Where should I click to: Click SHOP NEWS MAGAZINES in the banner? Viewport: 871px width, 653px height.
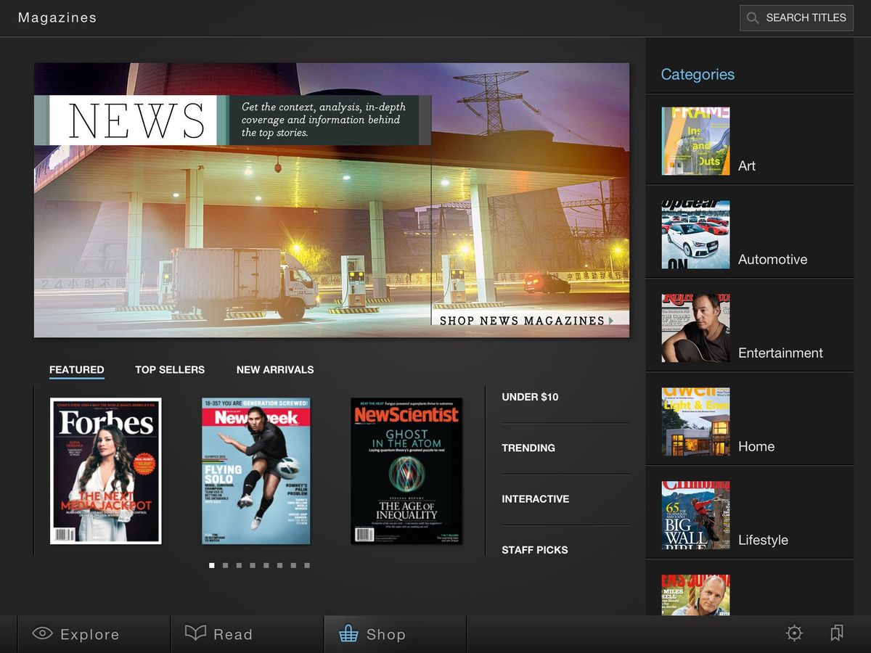pyautogui.click(x=523, y=320)
